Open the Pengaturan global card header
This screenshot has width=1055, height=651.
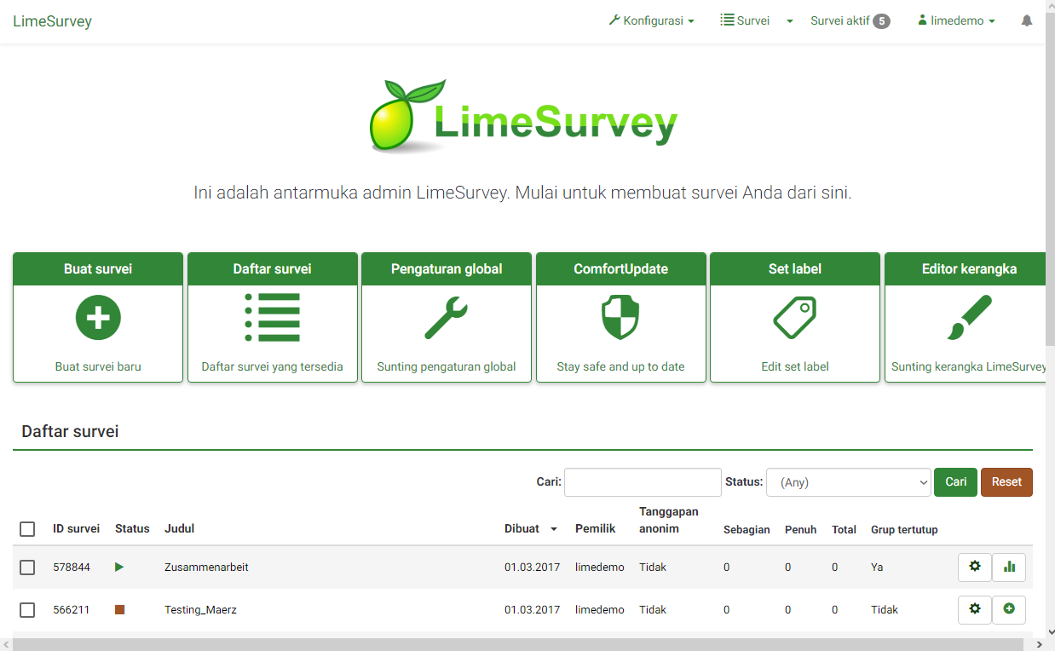[x=447, y=268]
